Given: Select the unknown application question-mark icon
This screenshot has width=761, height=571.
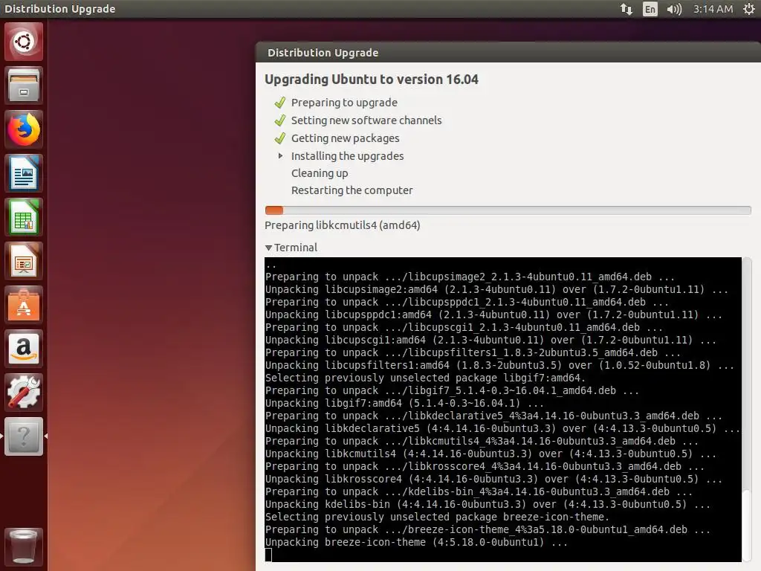Looking at the screenshot, I should [x=24, y=436].
